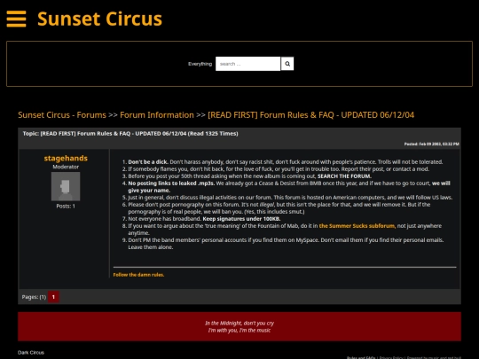Screen dimensions: 479x359
Task: Click the 'Don't be a dick.' rule
Action: tap(148, 162)
